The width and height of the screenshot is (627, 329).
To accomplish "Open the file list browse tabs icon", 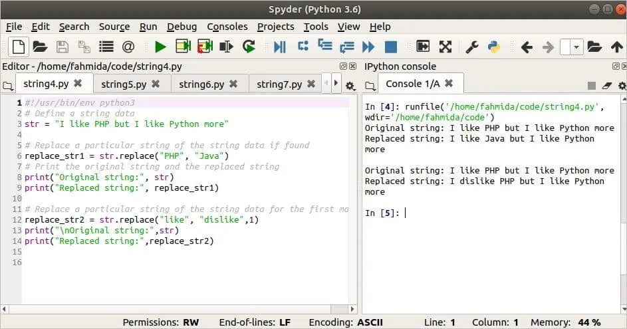I will coord(106,47).
